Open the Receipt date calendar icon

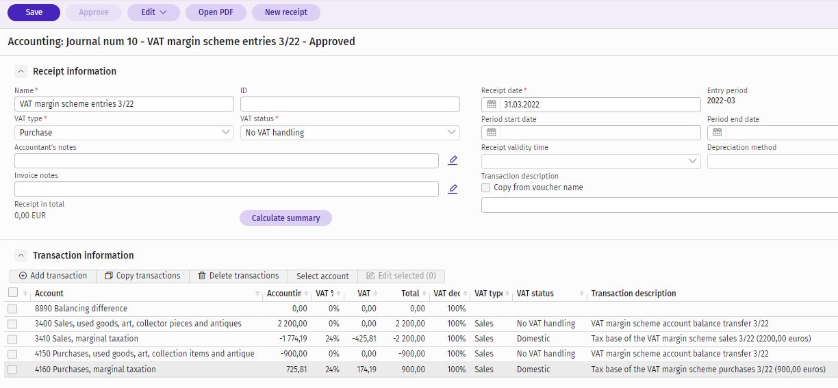tap(491, 104)
